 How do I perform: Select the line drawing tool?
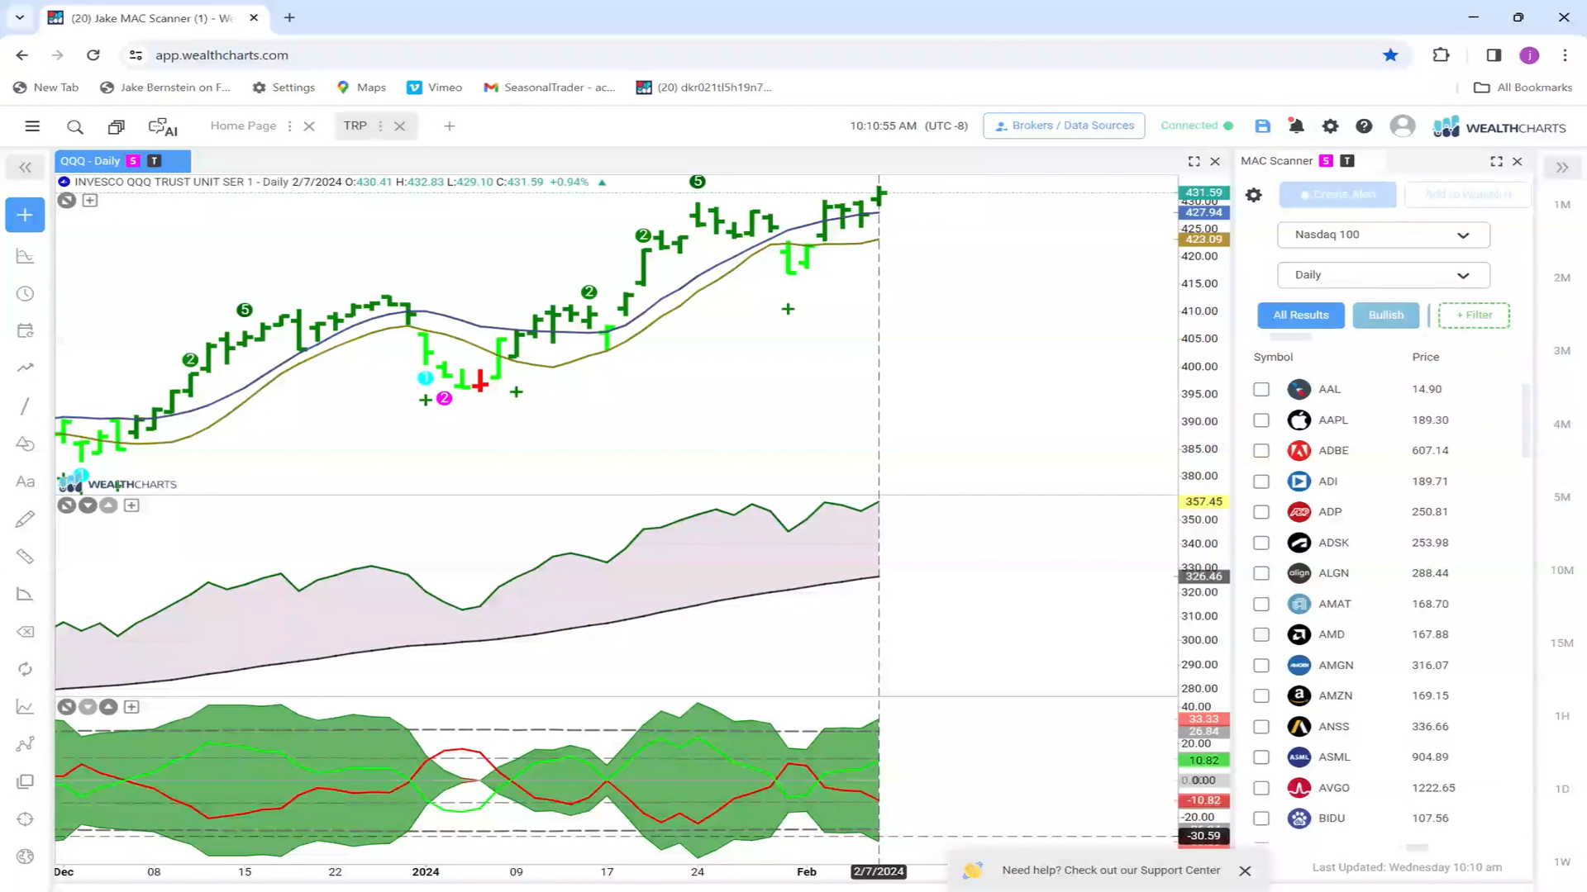point(25,406)
